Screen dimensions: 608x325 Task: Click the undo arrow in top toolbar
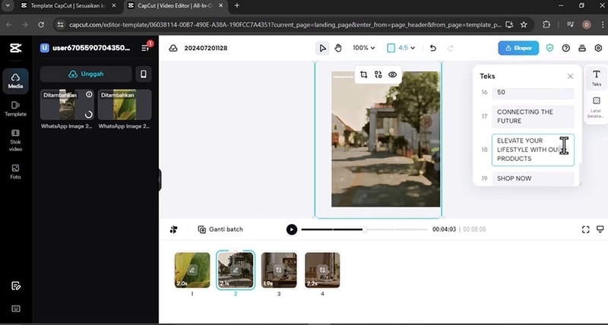[433, 48]
